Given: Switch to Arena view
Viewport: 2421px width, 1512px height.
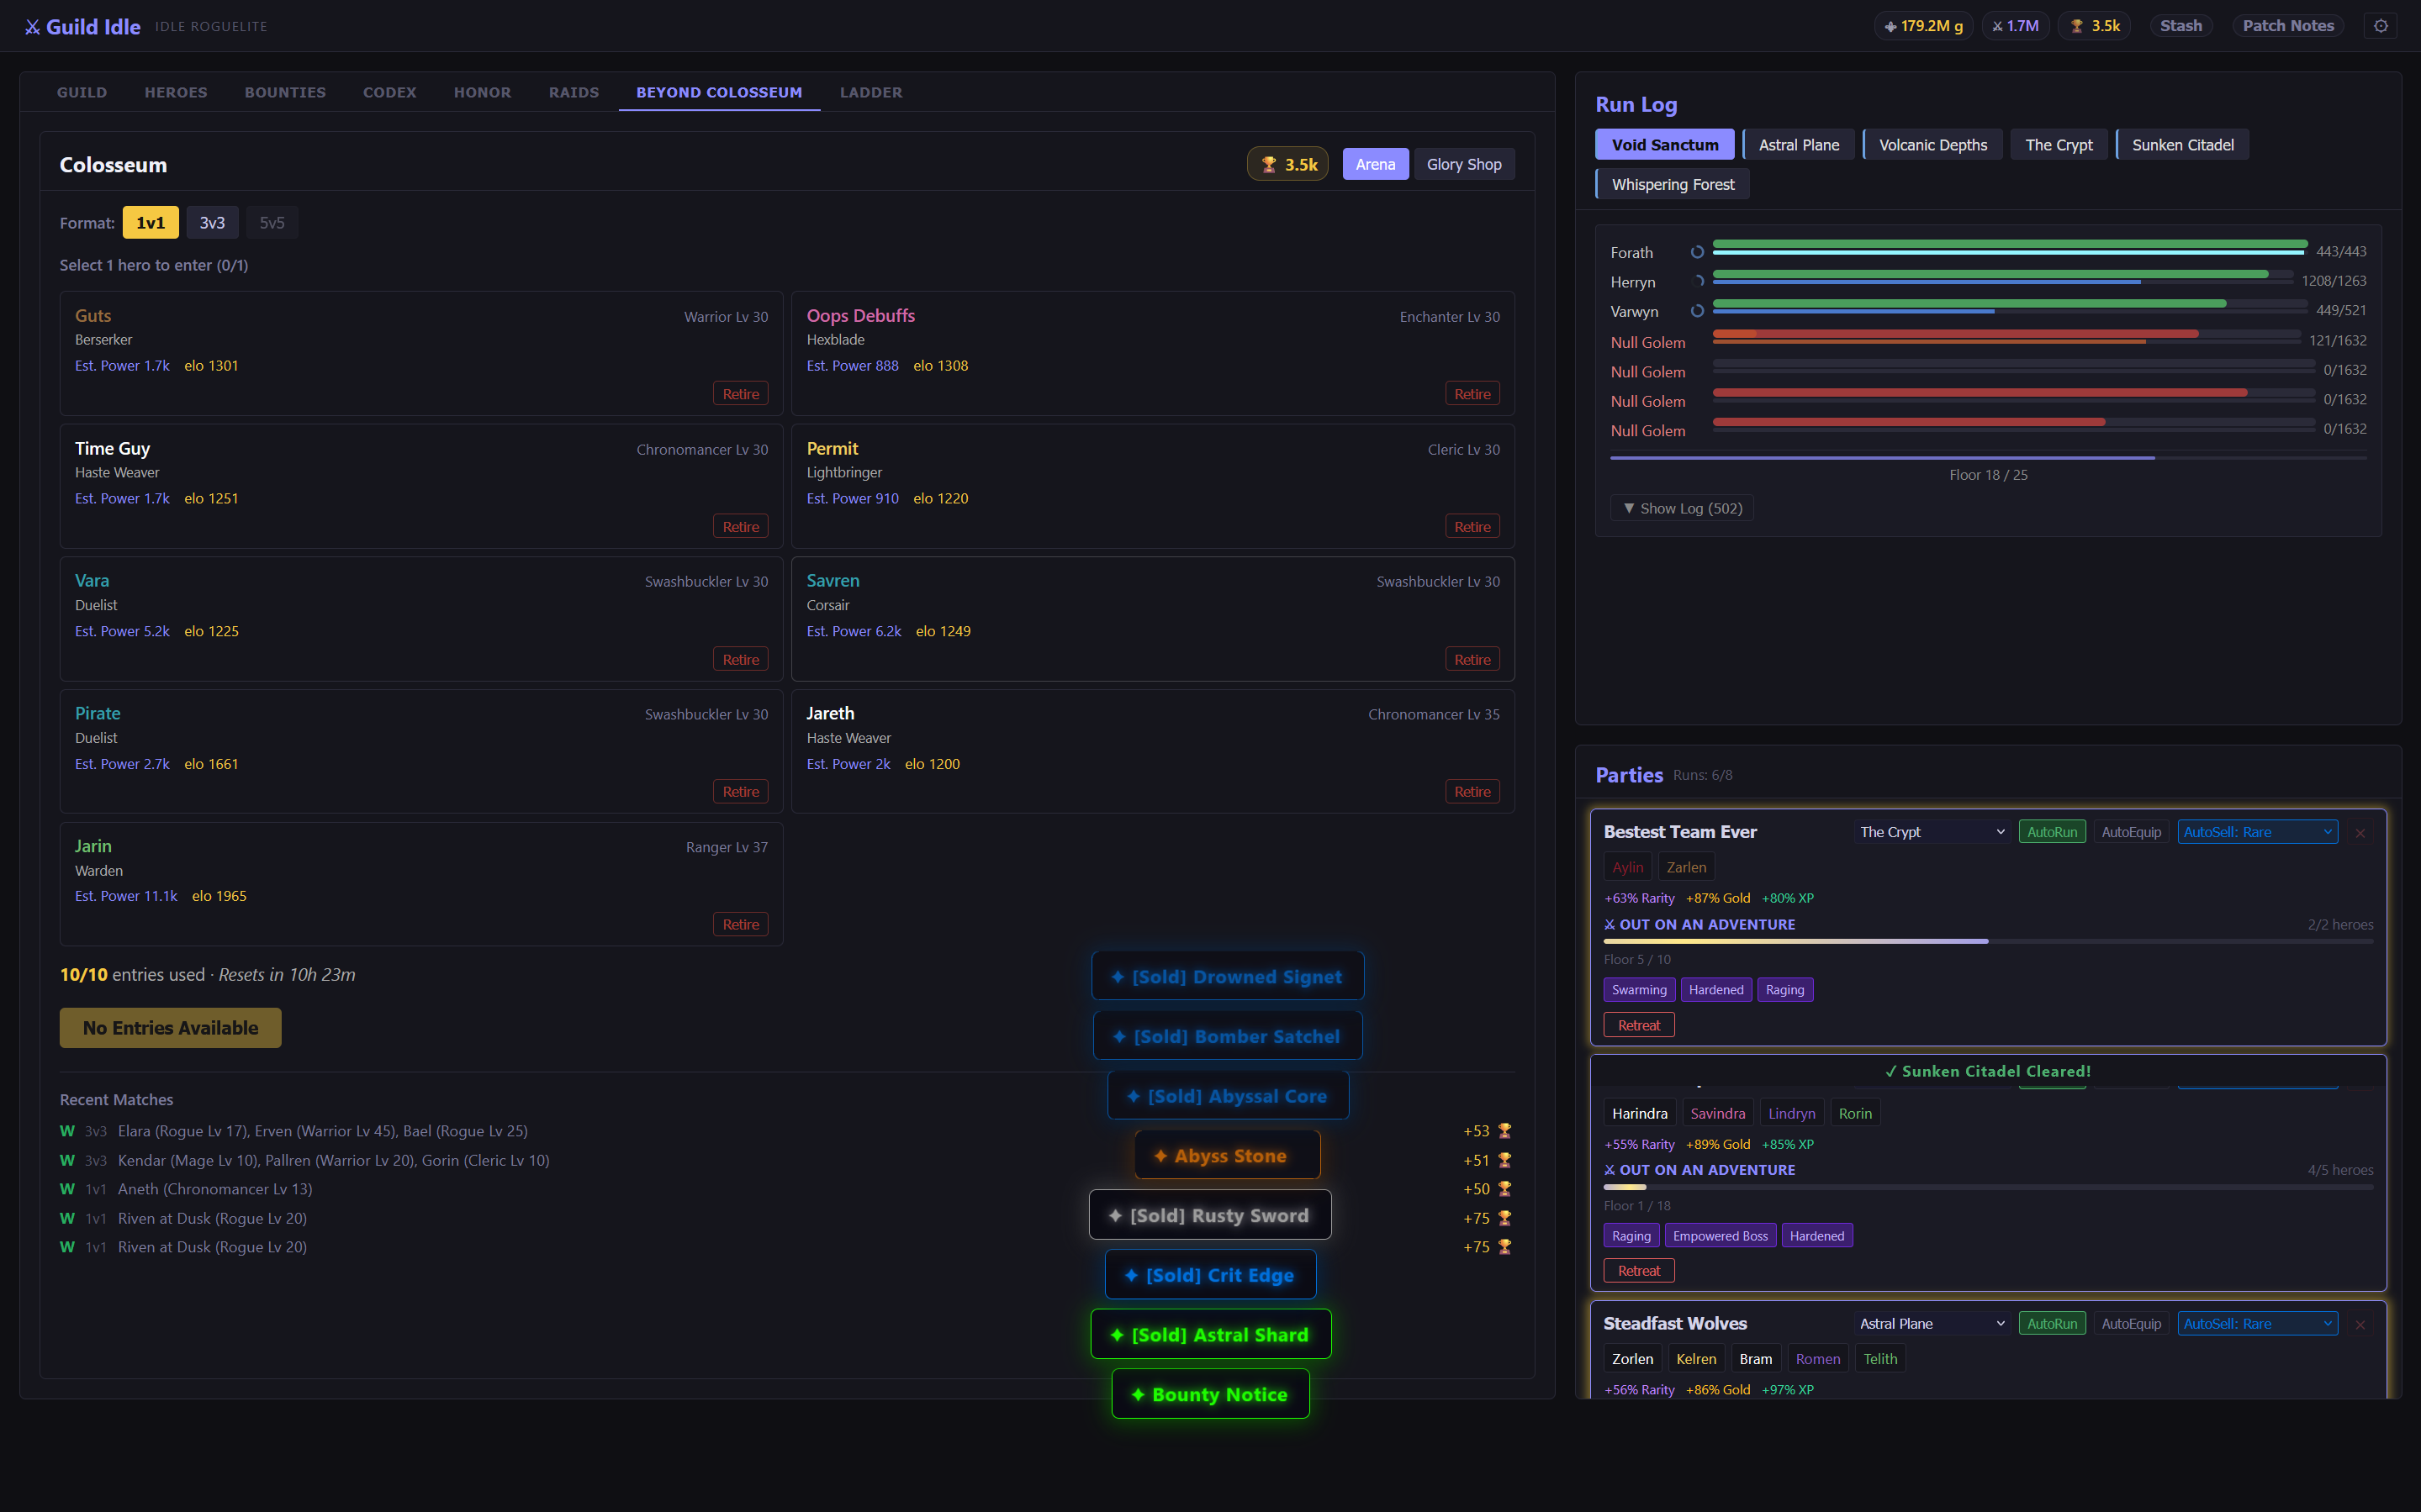Looking at the screenshot, I should tap(1375, 164).
